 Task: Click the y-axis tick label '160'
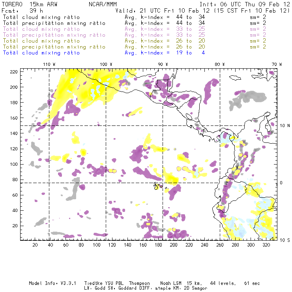click(x=14, y=118)
